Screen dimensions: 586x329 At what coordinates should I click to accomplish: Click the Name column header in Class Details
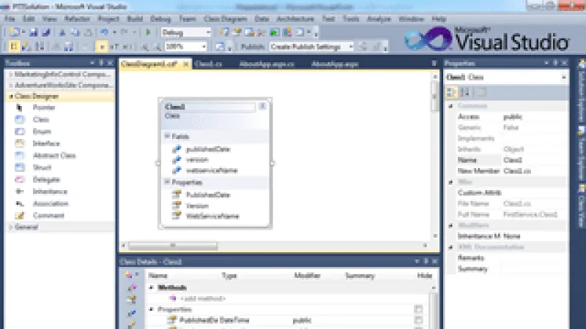[x=157, y=276]
